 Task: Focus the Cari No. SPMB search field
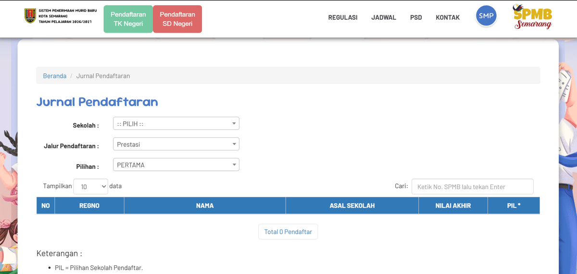tap(472, 187)
